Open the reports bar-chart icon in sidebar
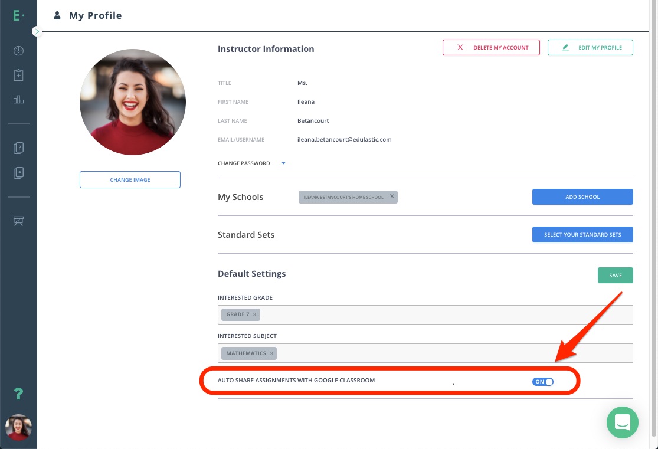The image size is (658, 449). point(18,100)
